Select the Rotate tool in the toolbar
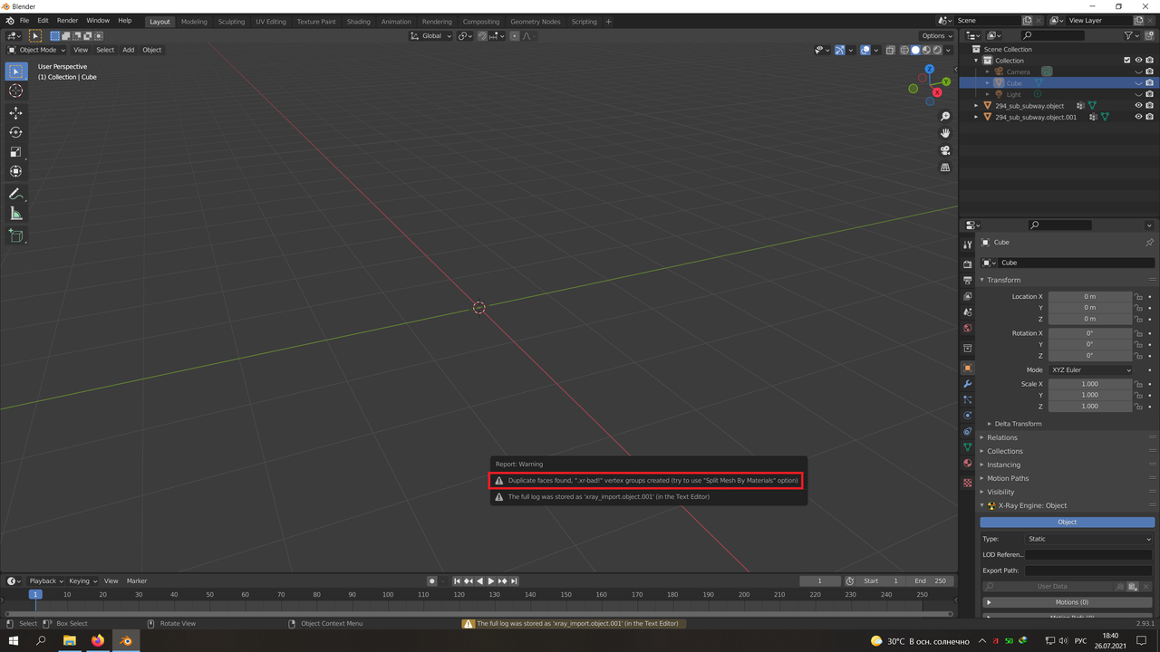This screenshot has width=1160, height=652. pyautogui.click(x=15, y=132)
